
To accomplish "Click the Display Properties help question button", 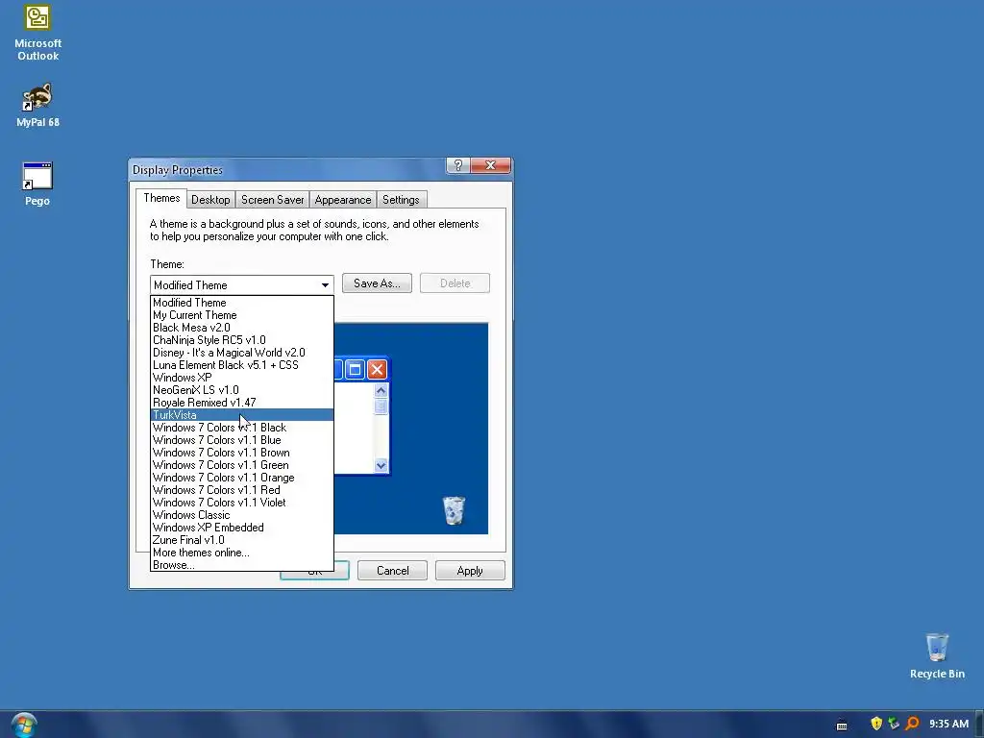I will [458, 165].
